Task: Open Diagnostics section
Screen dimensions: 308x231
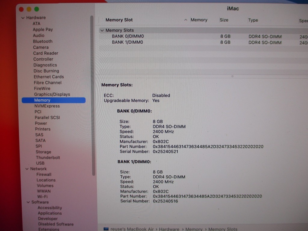Action: point(45,65)
